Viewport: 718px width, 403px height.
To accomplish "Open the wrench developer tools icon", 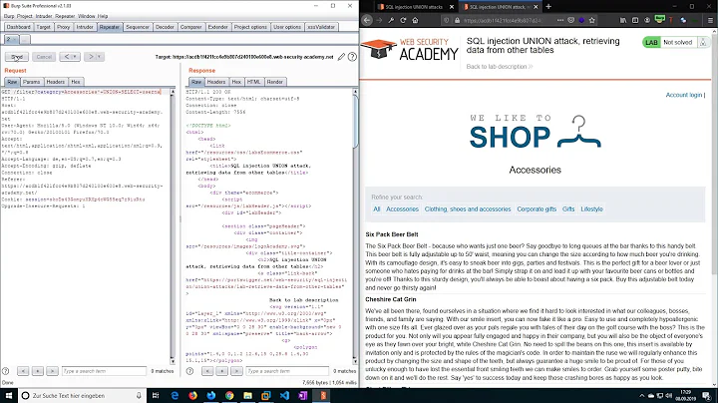I will point(391,20).
